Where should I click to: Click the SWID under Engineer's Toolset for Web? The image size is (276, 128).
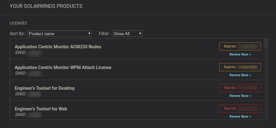pos(28,115)
